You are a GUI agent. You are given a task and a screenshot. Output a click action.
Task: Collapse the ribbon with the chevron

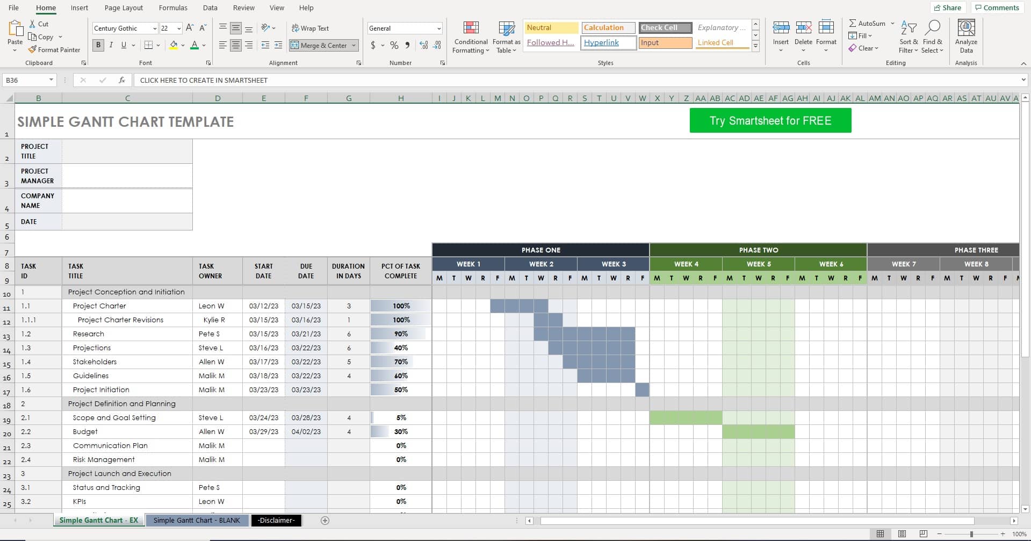pyautogui.click(x=1023, y=63)
